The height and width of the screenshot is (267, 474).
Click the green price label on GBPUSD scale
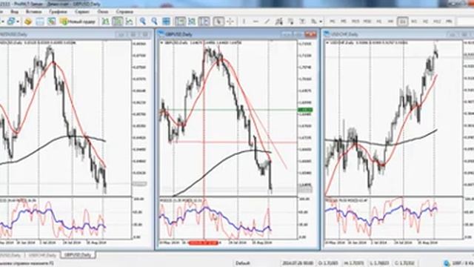tap(305, 110)
